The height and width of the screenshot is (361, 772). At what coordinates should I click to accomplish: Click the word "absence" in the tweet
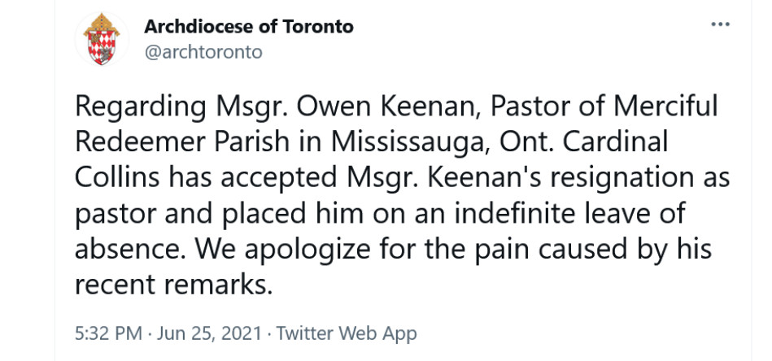(x=131, y=249)
